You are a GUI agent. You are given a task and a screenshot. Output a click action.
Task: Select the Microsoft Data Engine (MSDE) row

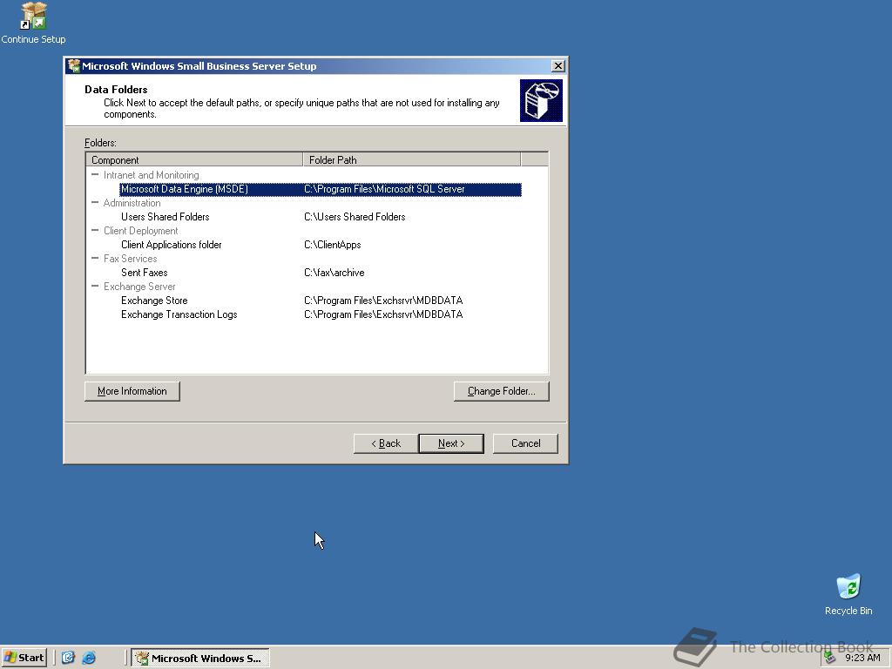[321, 189]
